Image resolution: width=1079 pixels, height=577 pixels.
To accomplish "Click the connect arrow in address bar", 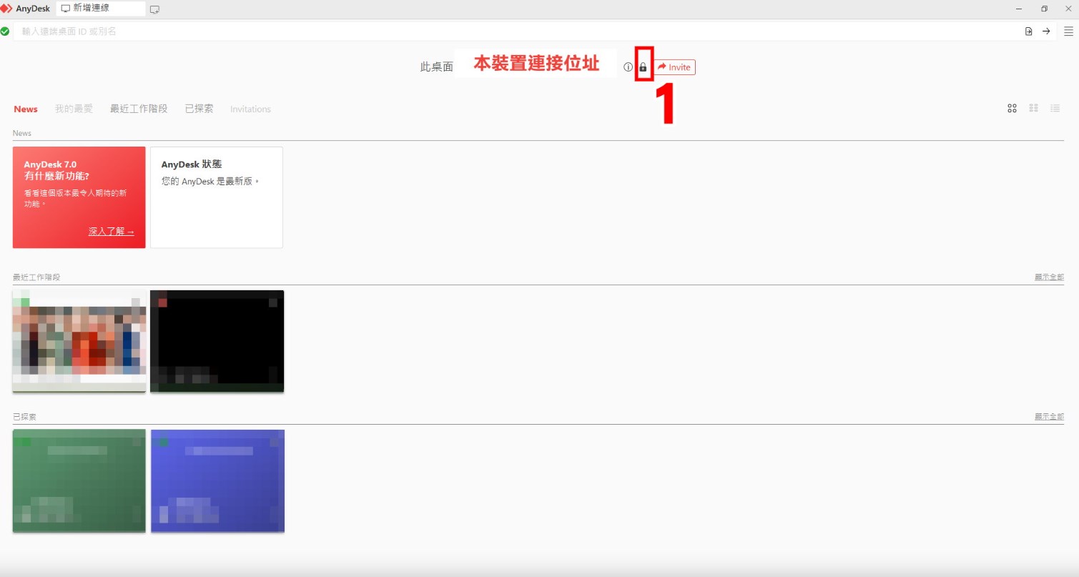I will 1046,31.
